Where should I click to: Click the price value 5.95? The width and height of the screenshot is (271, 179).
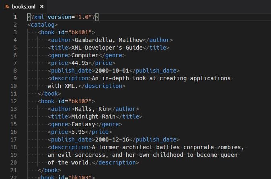click(x=78, y=132)
